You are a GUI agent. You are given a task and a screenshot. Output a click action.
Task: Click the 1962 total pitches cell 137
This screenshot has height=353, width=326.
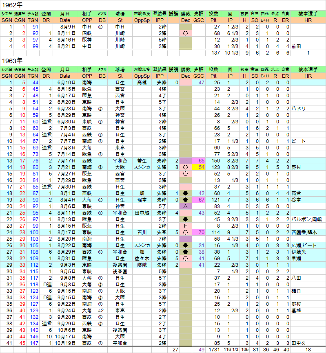pos(213,53)
